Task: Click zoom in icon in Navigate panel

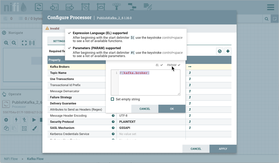Action: [x=6, y=43]
